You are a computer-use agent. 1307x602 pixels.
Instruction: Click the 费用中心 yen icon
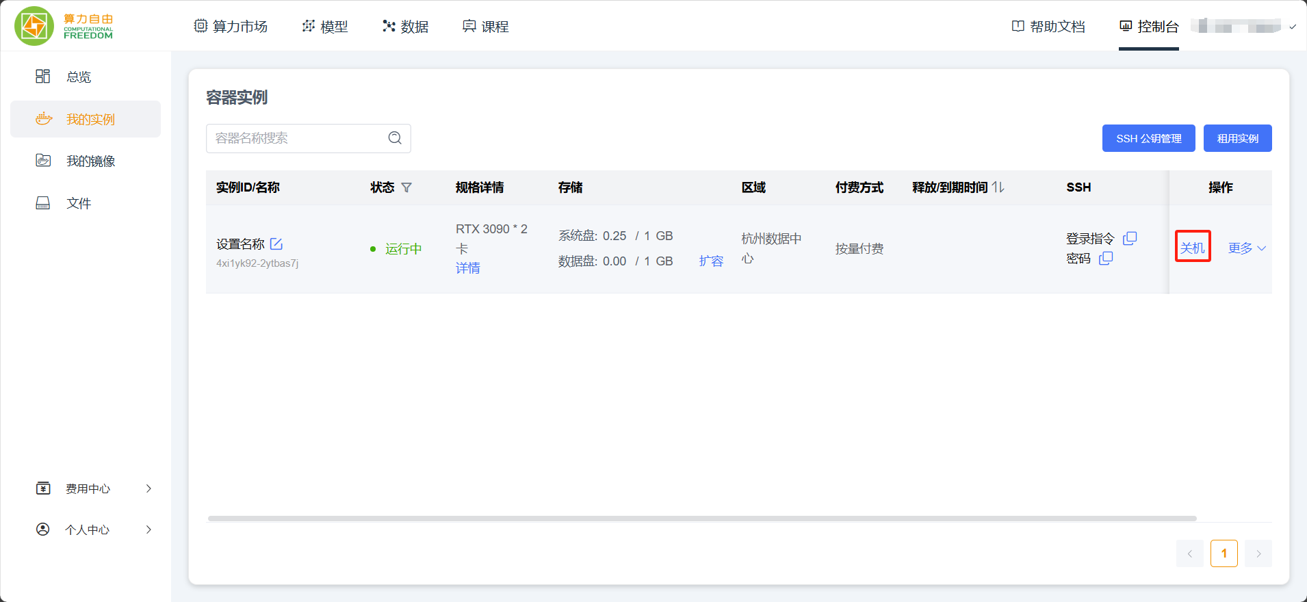point(43,488)
